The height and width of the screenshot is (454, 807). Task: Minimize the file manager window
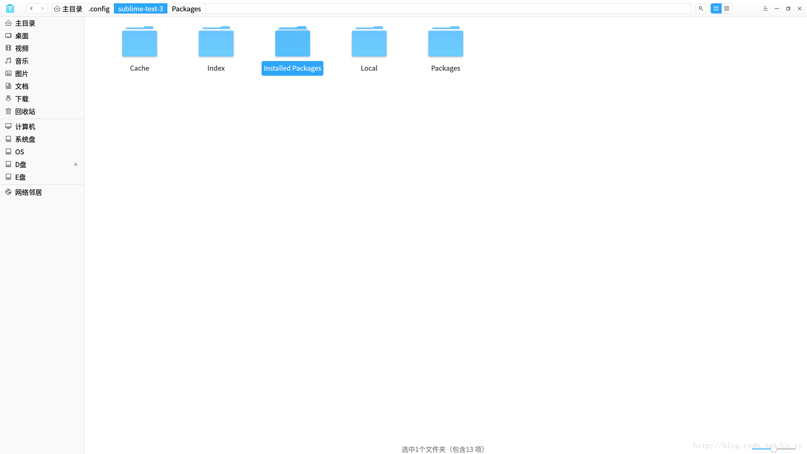pos(777,8)
